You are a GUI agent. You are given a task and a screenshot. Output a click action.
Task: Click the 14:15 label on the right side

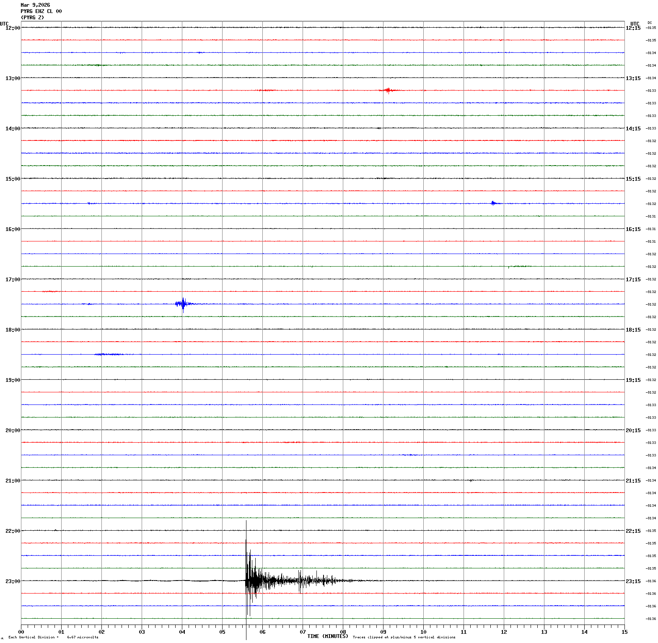coord(633,129)
